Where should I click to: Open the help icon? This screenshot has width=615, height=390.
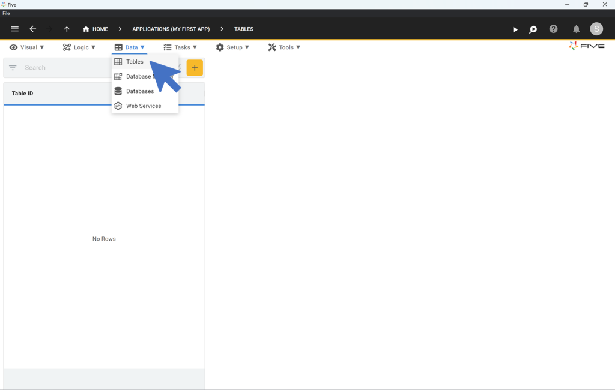[x=553, y=29]
